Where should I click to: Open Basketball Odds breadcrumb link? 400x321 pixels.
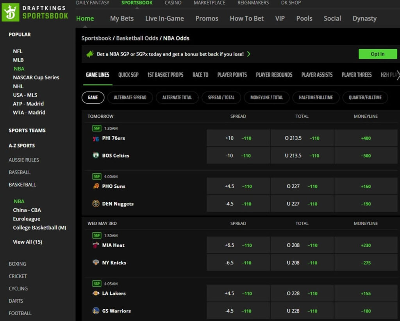click(137, 38)
